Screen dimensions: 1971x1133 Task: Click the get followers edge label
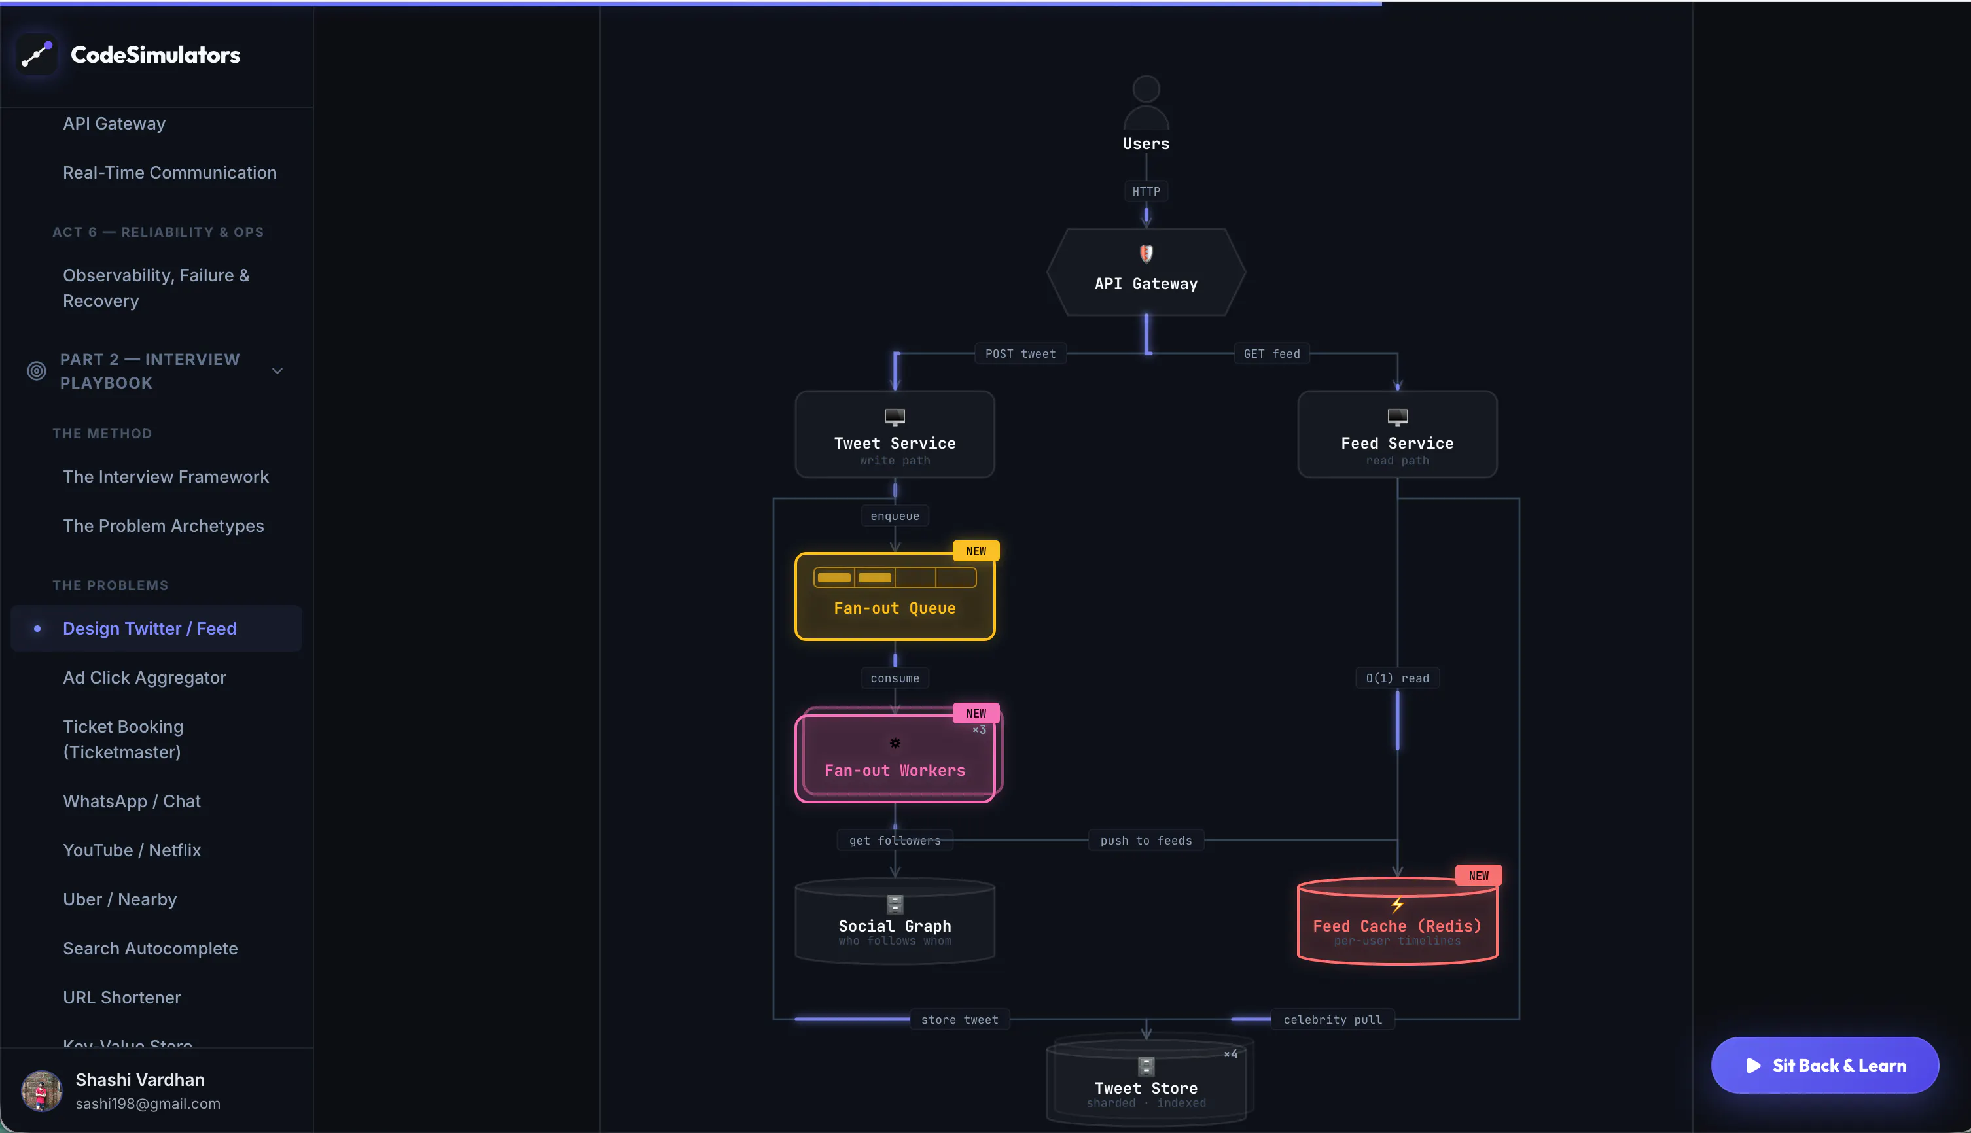[x=895, y=841]
